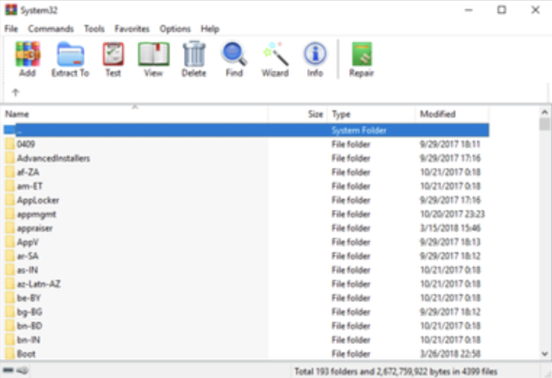
Task: Select the AppLocker folder icon
Action: tap(10, 200)
